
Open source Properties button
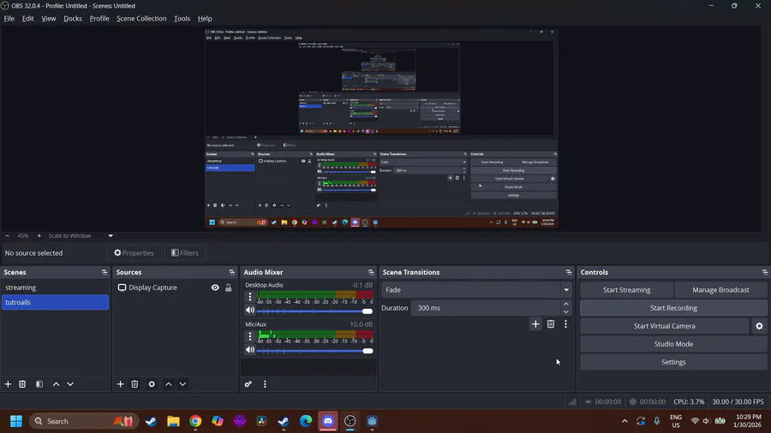click(134, 252)
